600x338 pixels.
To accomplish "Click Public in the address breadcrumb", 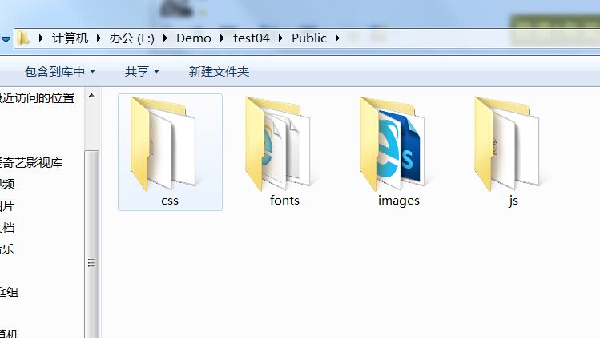I will coord(308,38).
